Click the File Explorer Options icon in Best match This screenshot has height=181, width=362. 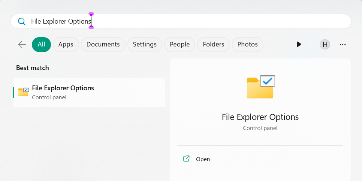(x=23, y=92)
